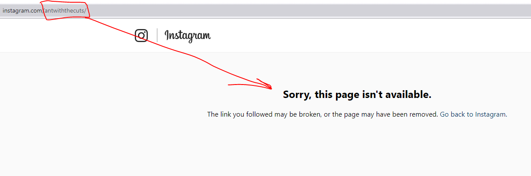Click the sentence about a broken link
The width and height of the screenshot is (531, 176).
pos(323,114)
